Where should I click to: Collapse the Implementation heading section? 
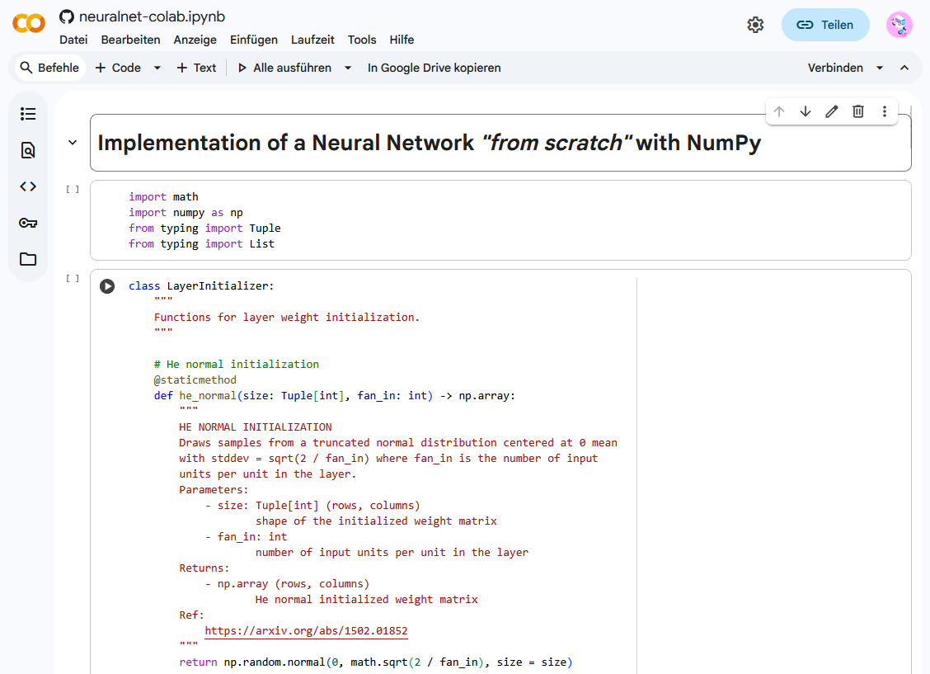pos(73,143)
